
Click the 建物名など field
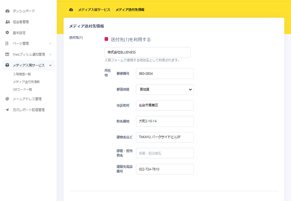coord(165,137)
